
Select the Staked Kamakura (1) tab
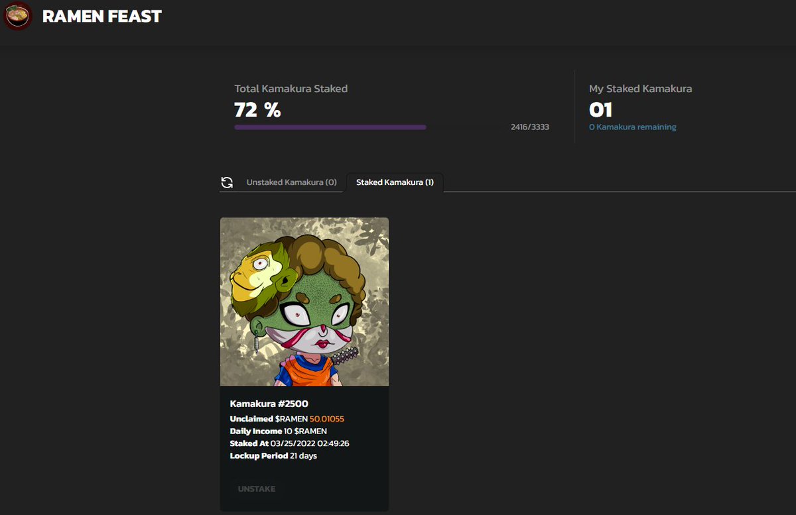point(395,182)
